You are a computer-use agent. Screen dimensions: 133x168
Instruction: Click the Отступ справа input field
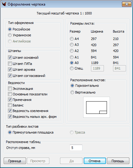click(x=76, y=148)
